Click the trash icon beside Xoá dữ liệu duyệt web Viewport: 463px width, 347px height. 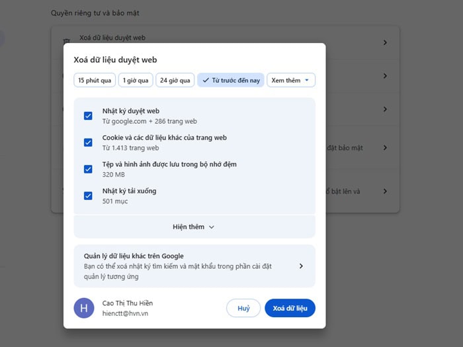66,41
